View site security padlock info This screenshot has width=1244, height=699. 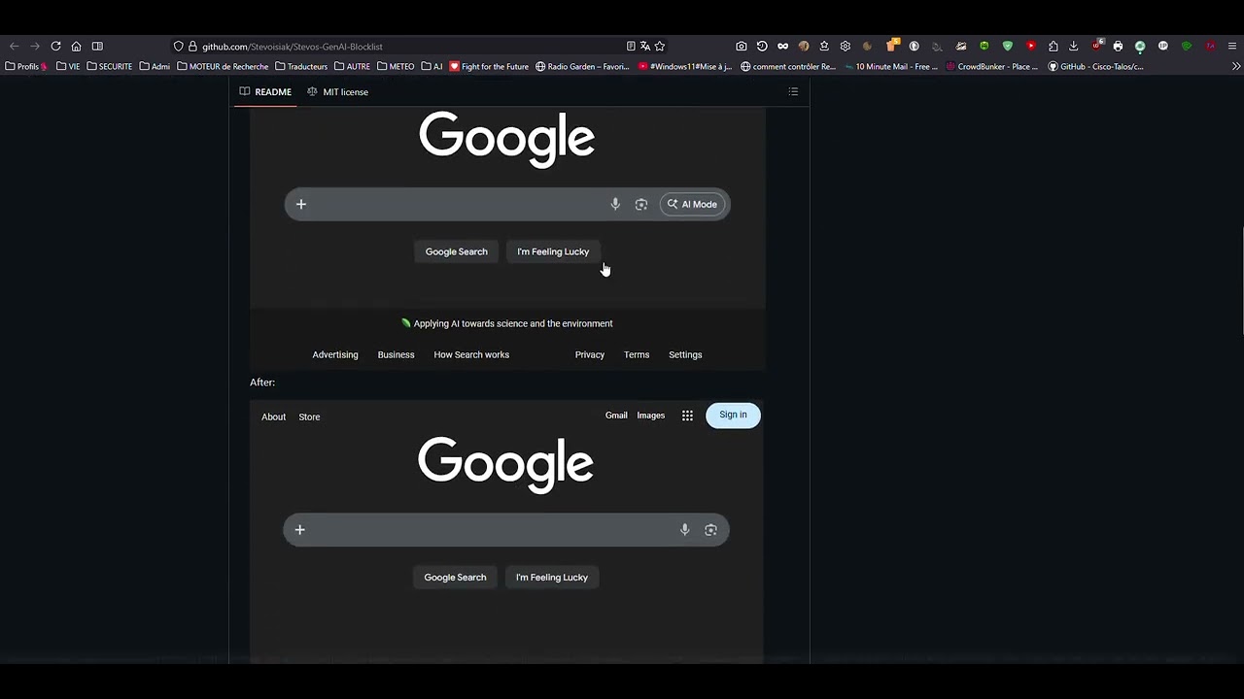tap(192, 46)
